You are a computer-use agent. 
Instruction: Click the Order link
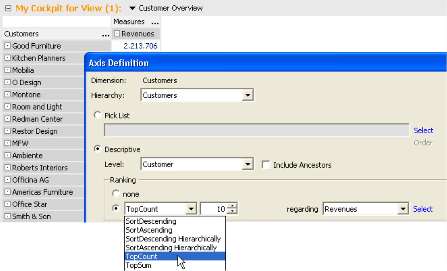[423, 143]
